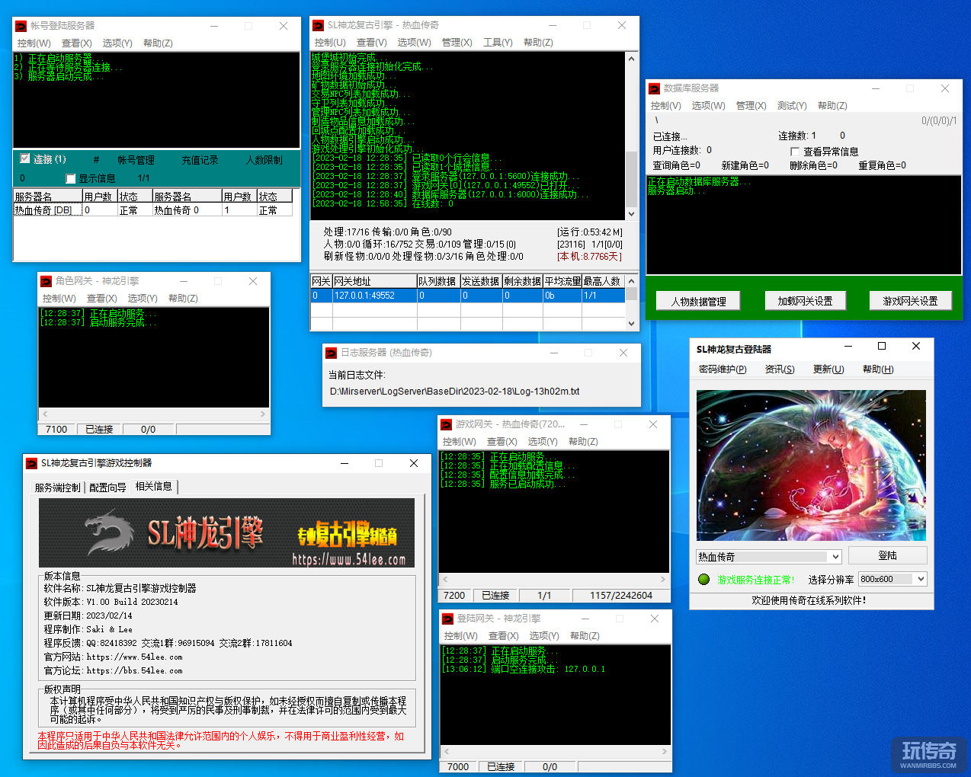Open 管理(X) menu in SL神龙复古引擎 window
Image resolution: width=971 pixels, height=777 pixels.
coord(457,43)
